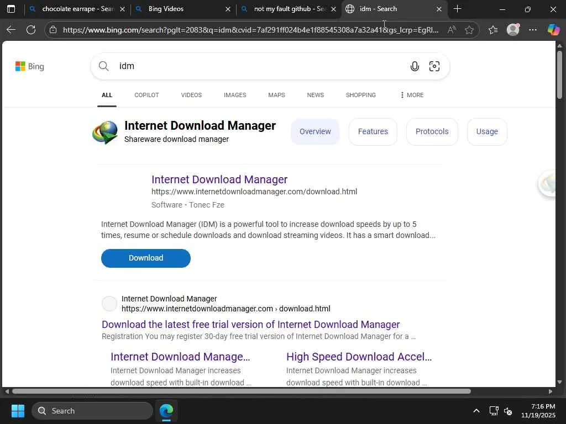Switch to IMAGES search tab
This screenshot has height=424, width=566.
(235, 95)
